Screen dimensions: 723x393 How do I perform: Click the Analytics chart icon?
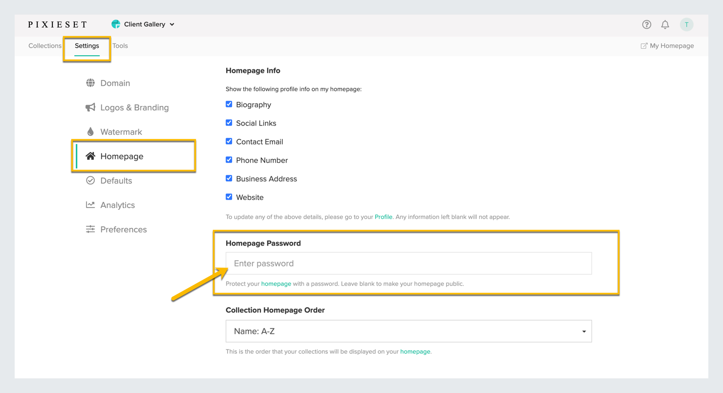coord(90,205)
